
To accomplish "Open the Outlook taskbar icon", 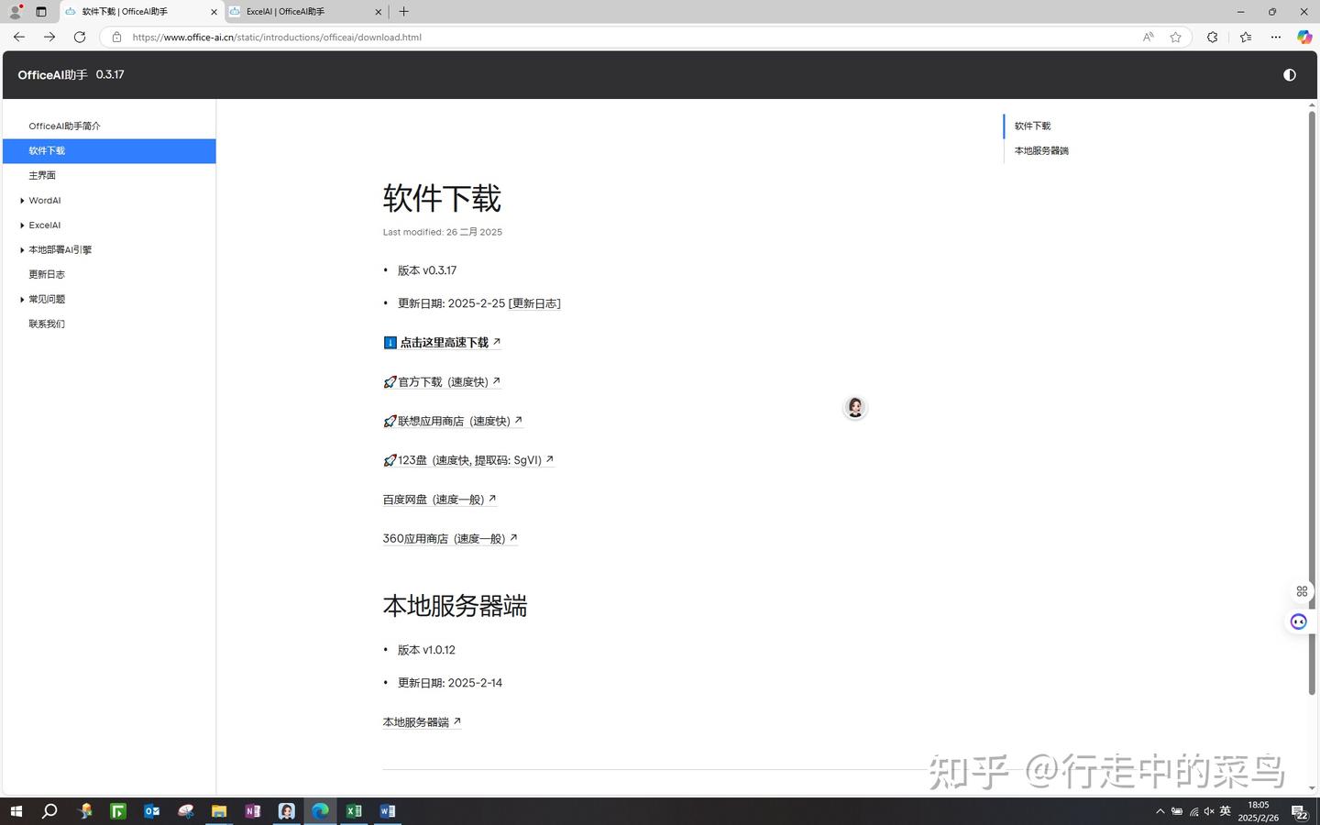I will point(152,811).
